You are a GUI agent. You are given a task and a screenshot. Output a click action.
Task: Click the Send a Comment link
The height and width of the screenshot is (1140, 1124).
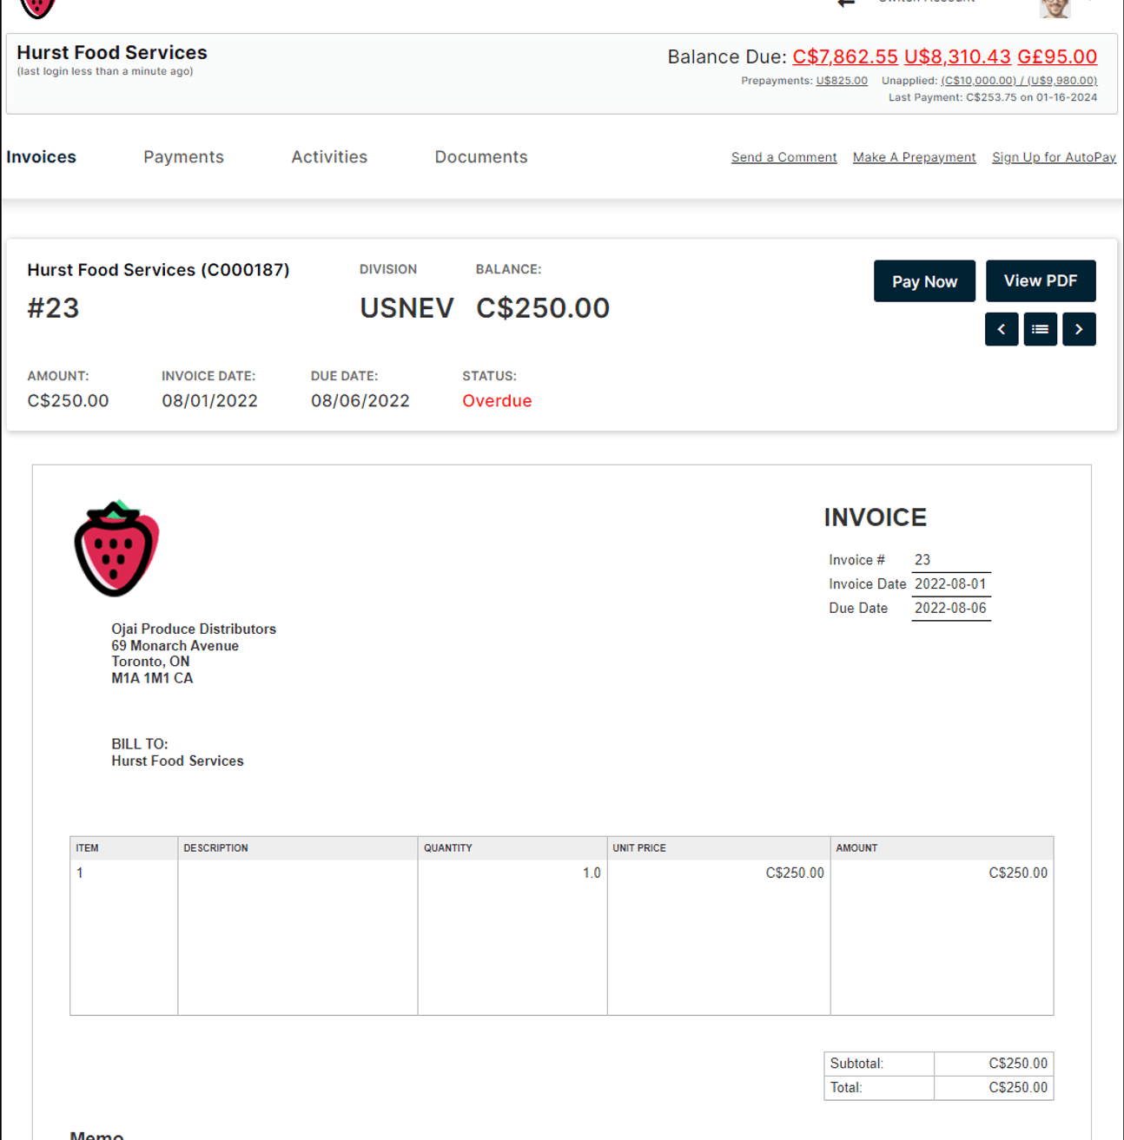(x=783, y=157)
